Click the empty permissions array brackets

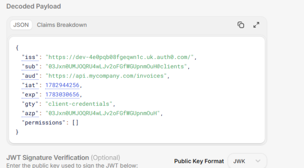point(75,123)
